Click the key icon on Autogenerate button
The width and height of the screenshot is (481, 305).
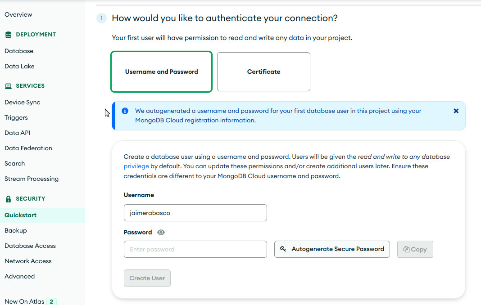283,249
